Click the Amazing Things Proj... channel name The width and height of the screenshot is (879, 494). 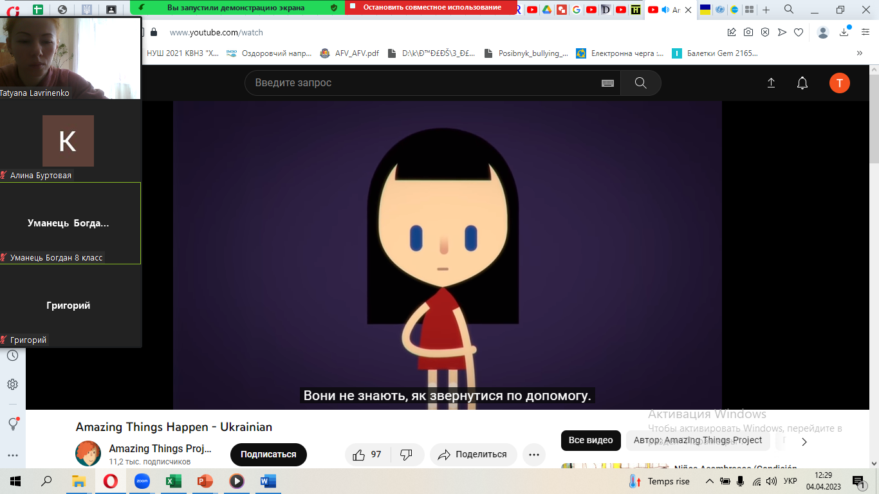160,448
